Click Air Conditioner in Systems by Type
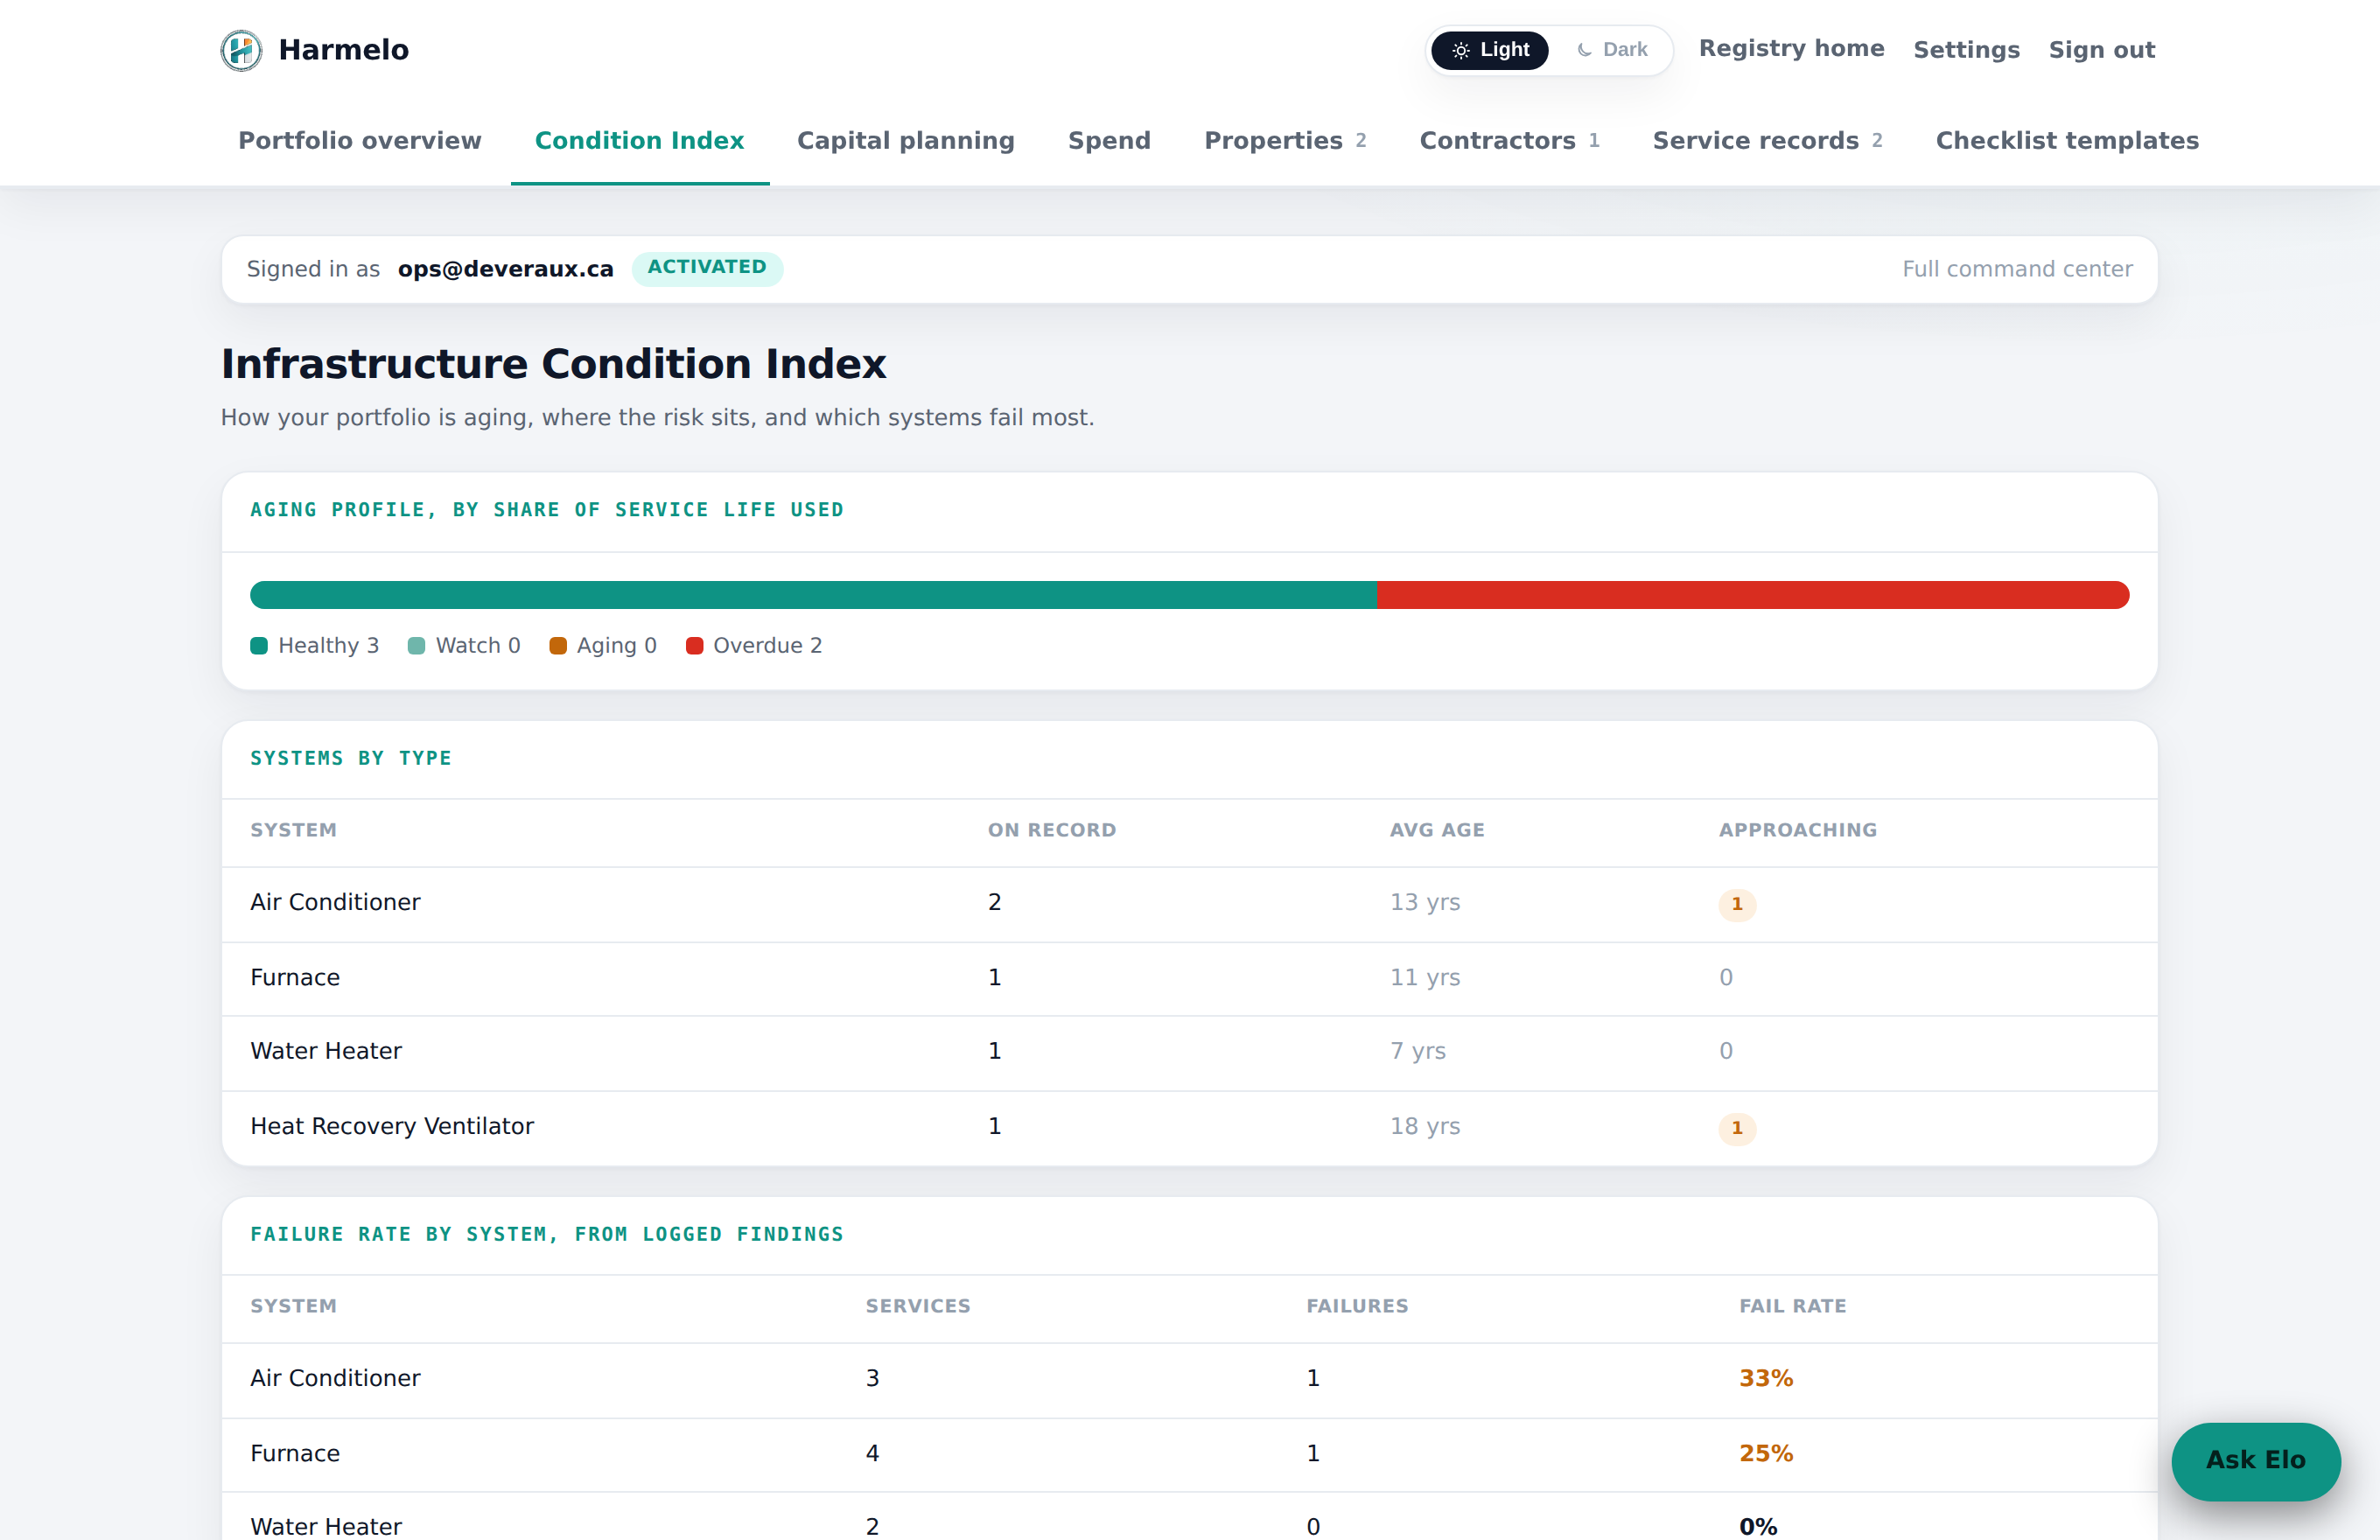Image resolution: width=2380 pixels, height=1540 pixels. (335, 902)
